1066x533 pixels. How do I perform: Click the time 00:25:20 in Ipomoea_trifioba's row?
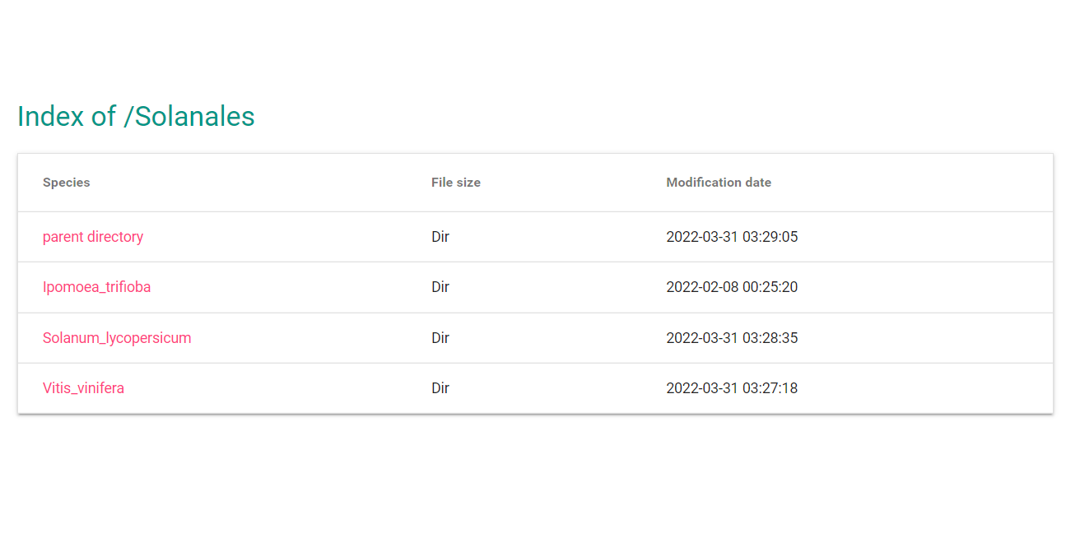770,287
